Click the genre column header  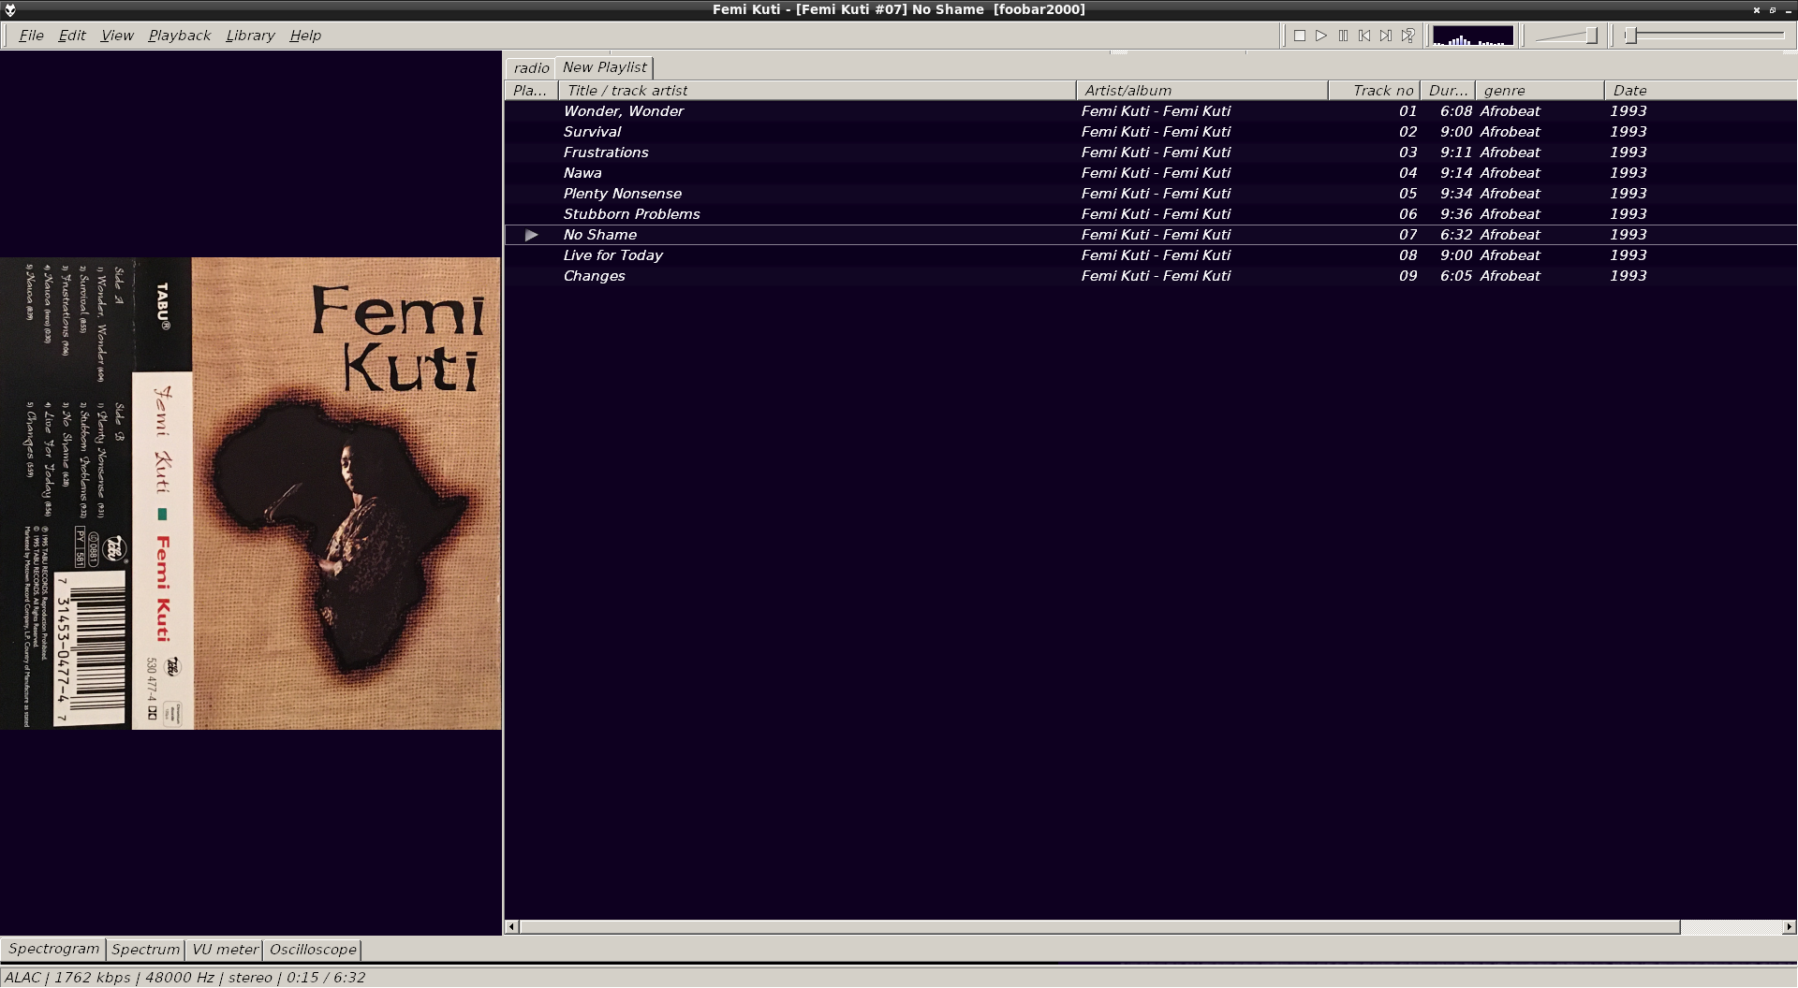[1540, 91]
